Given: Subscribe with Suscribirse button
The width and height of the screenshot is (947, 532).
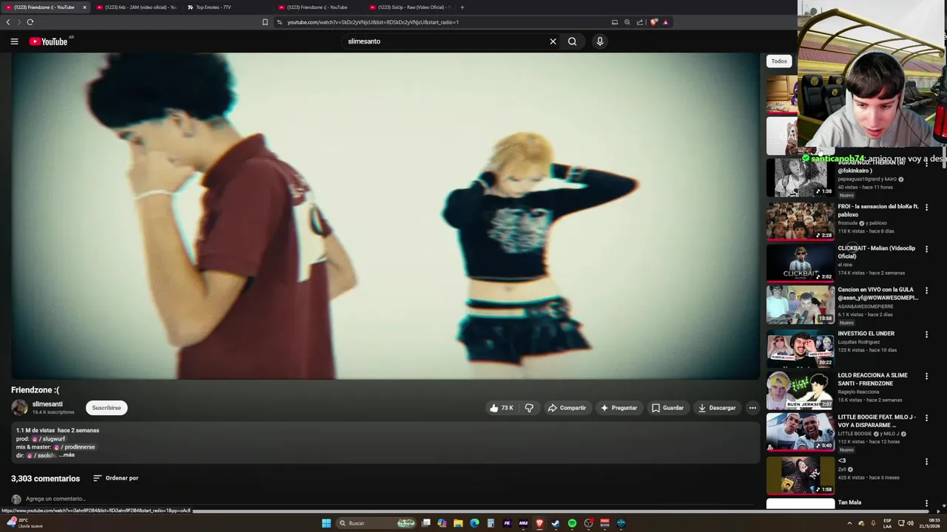Looking at the screenshot, I should point(107,408).
